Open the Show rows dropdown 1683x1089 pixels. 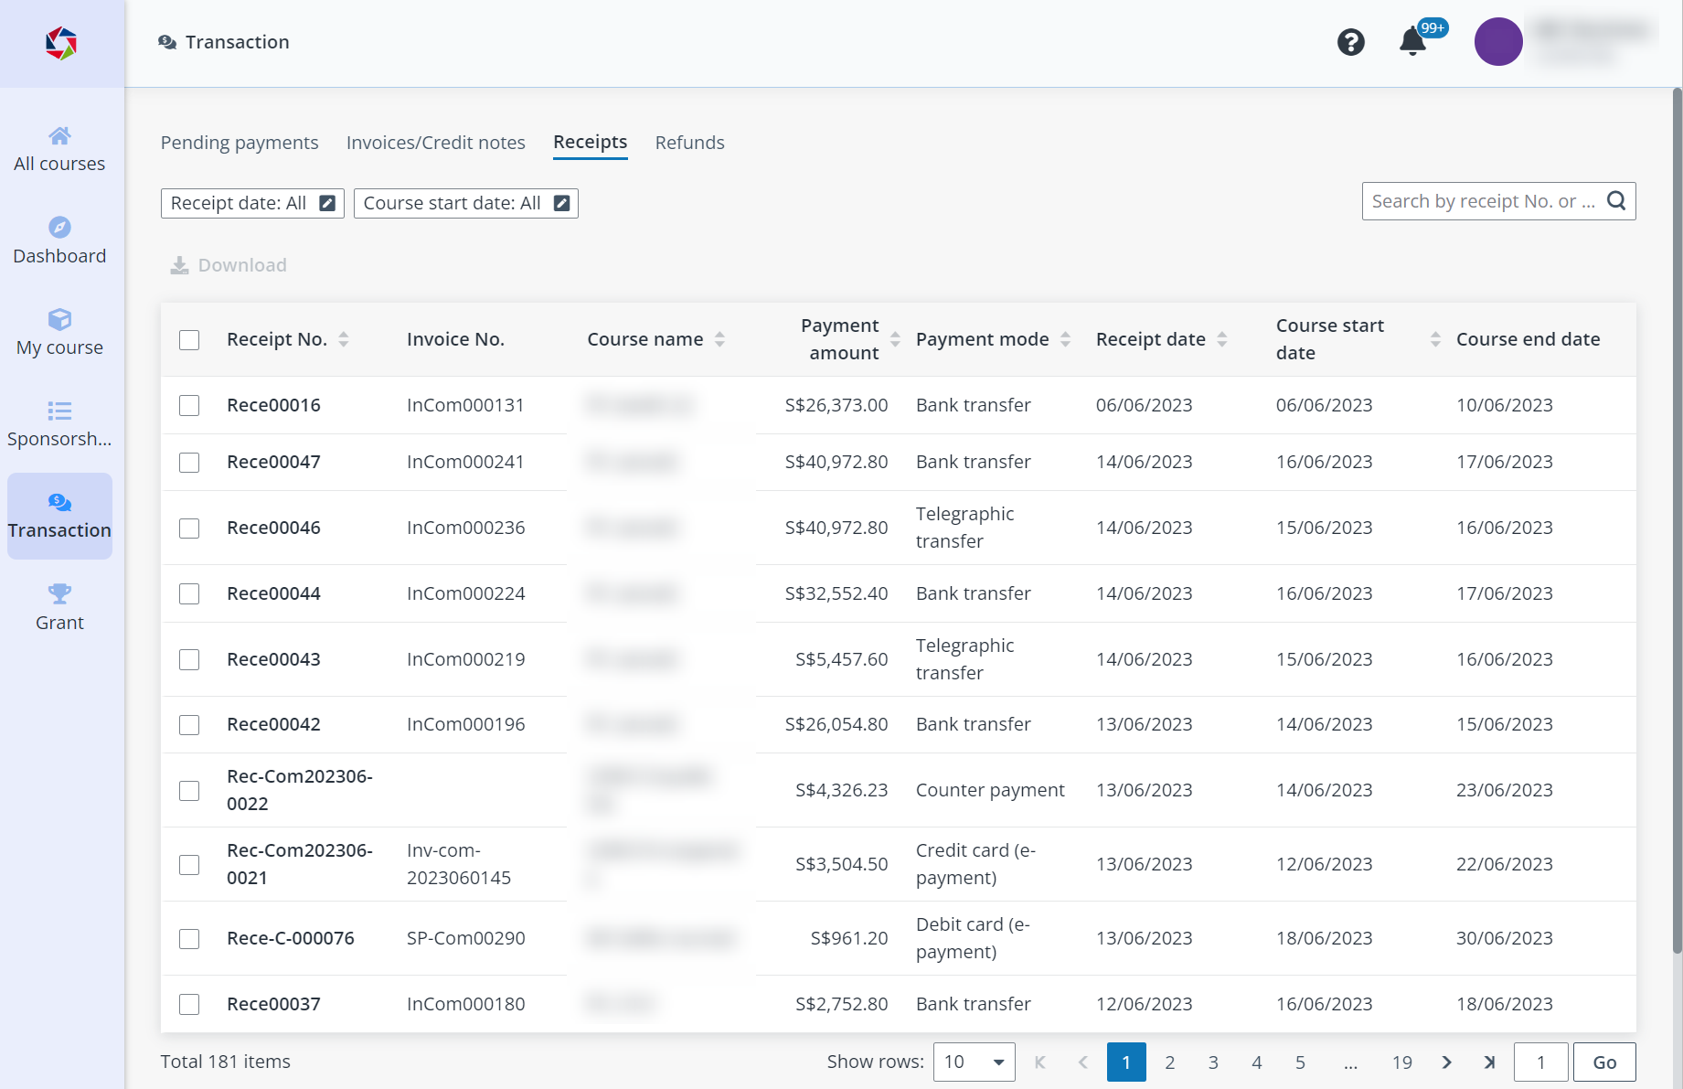[x=974, y=1062]
